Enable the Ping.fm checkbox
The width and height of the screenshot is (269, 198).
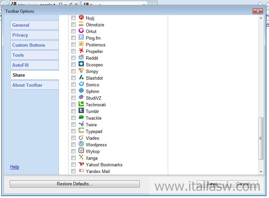point(73,38)
